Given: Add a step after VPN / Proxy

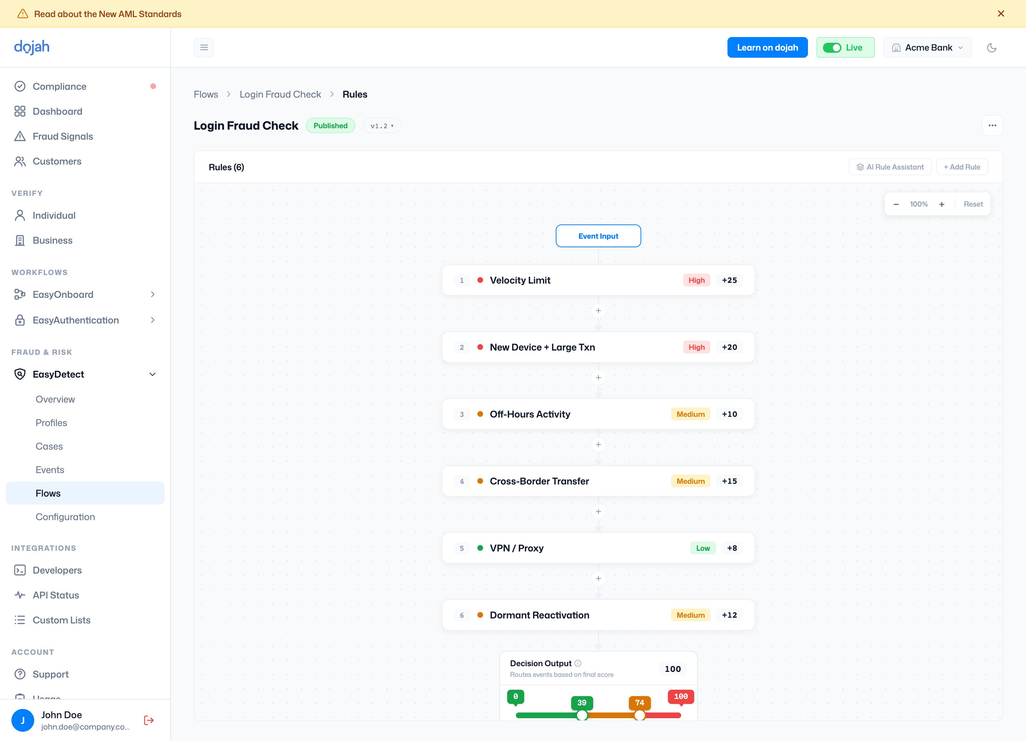Looking at the screenshot, I should point(598,579).
